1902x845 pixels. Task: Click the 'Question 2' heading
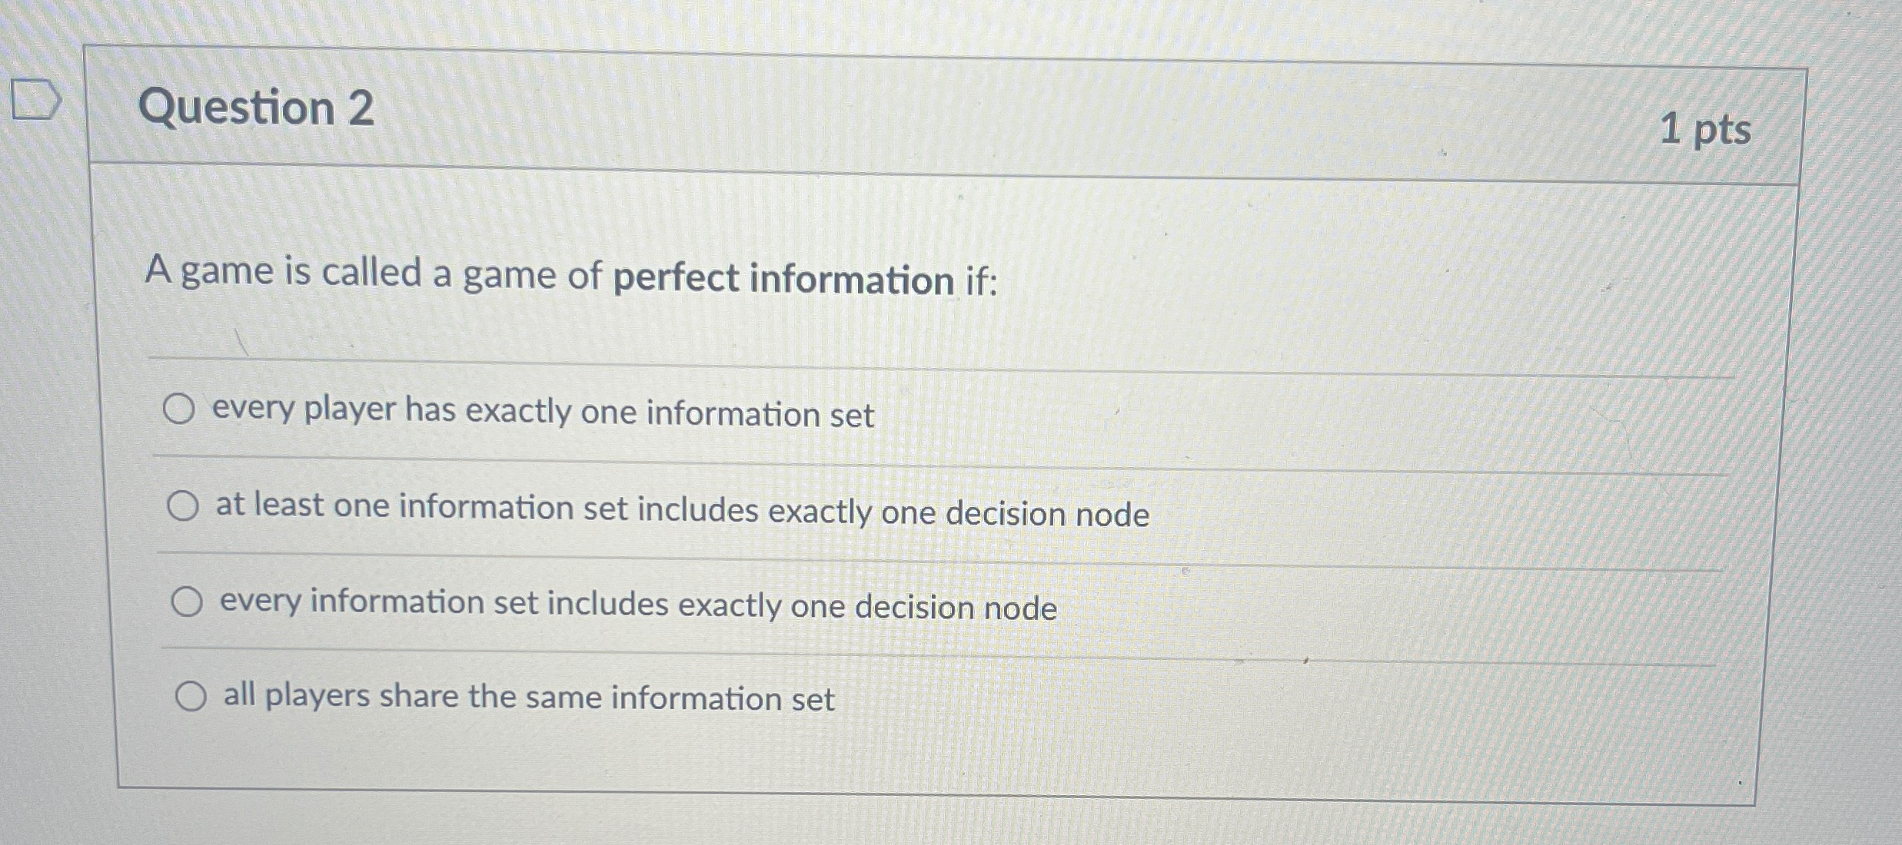(x=256, y=107)
